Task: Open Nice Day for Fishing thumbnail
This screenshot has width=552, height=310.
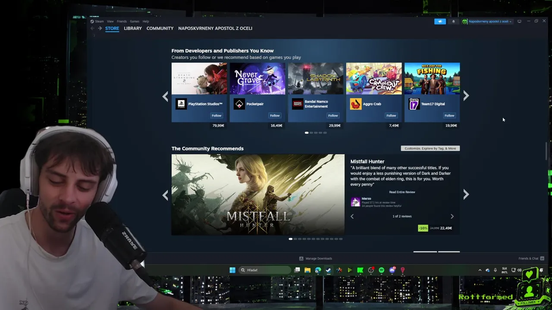Action: coord(432,79)
